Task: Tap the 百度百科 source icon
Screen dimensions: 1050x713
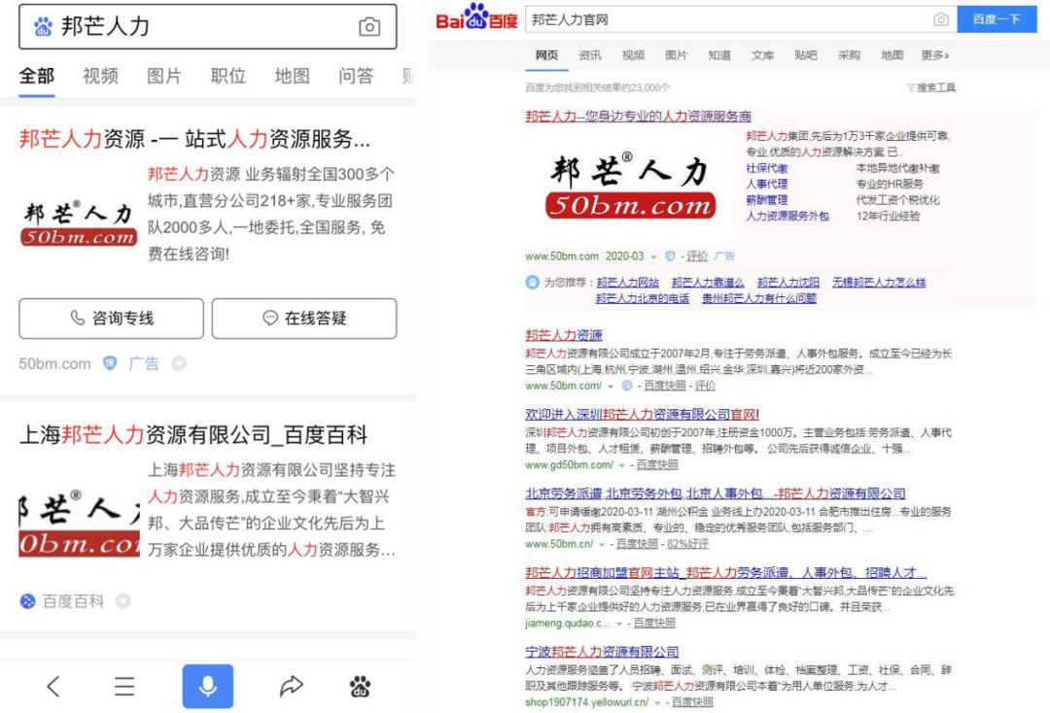Action: click(27, 600)
